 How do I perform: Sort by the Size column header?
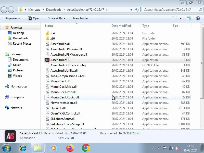coord(182,26)
